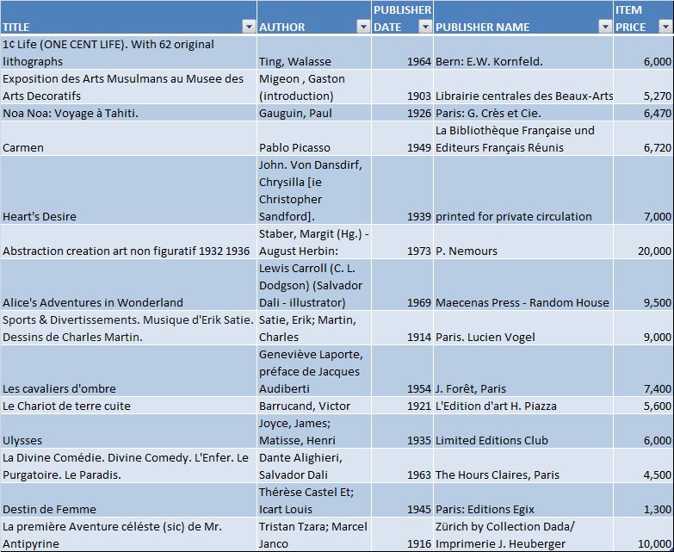
Task: Select author cell 'Dante Alighieri, Salvador Dali'
Action: (x=314, y=465)
